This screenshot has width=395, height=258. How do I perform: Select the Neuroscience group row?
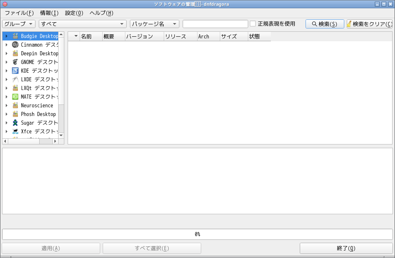[x=31, y=105]
